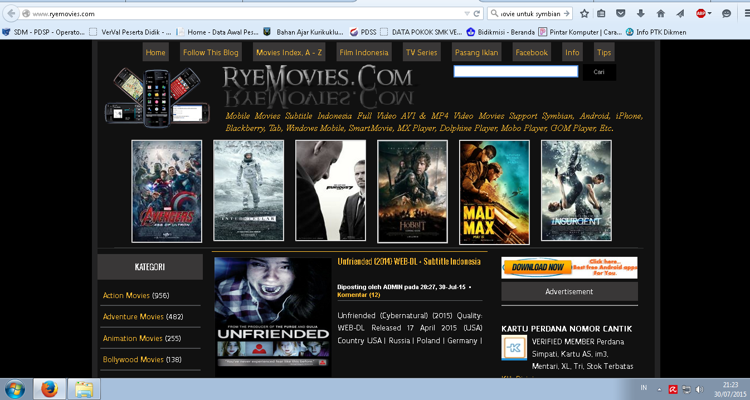Open the Facebook menu item

click(x=532, y=52)
